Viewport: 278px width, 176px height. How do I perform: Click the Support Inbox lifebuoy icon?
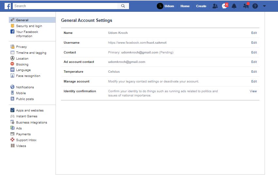coord(12,140)
